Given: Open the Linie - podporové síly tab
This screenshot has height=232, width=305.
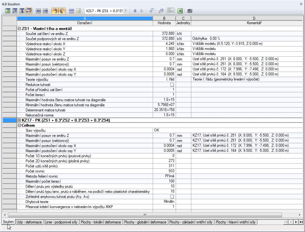Looking at the screenshot, I should coord(61,222).
